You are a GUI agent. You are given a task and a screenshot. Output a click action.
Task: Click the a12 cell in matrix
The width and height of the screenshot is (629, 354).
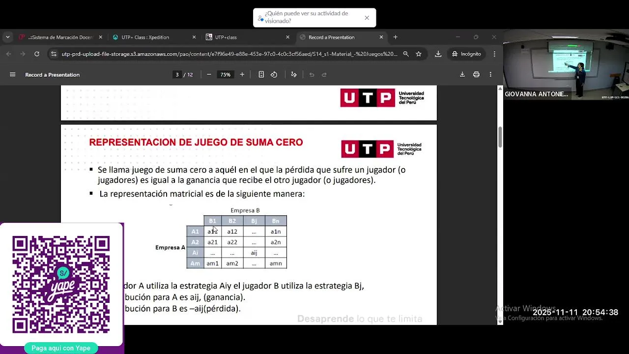(x=232, y=232)
